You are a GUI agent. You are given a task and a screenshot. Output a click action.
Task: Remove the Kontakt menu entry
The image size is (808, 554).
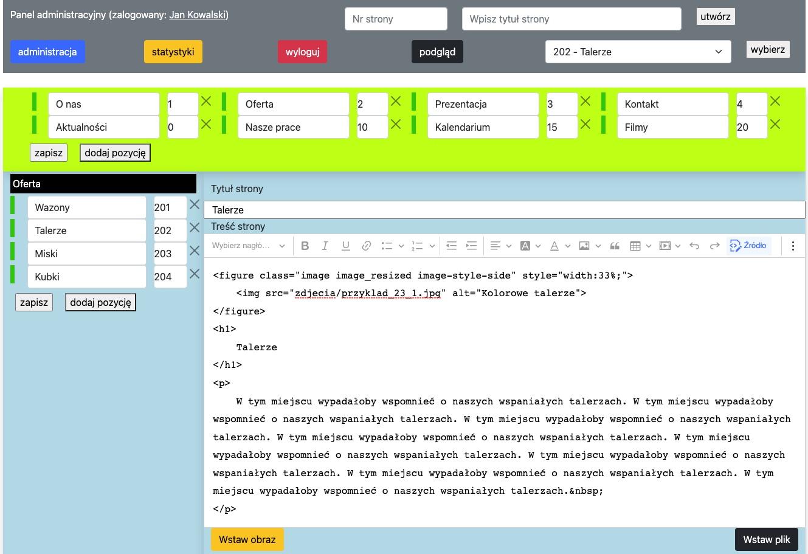pos(775,102)
